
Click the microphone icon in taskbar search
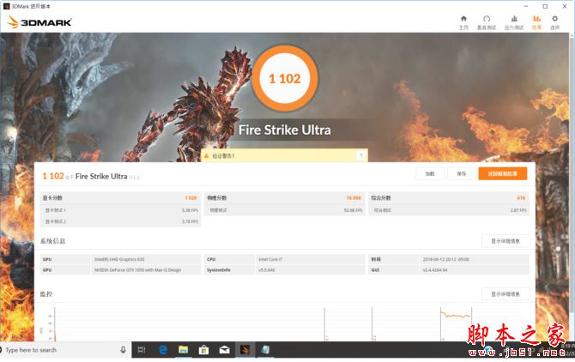click(x=123, y=350)
